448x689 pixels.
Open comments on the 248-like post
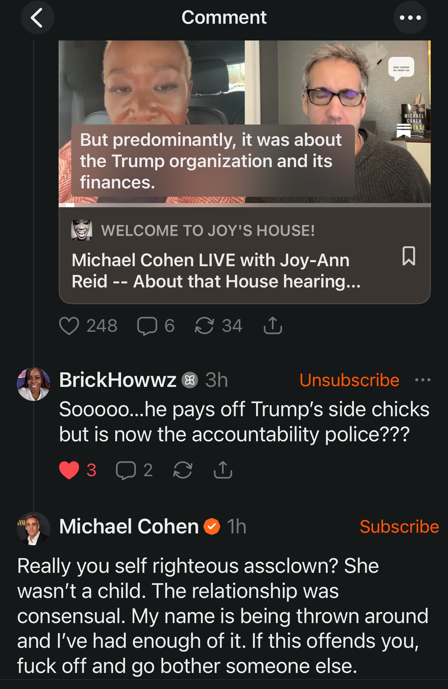coord(147,326)
